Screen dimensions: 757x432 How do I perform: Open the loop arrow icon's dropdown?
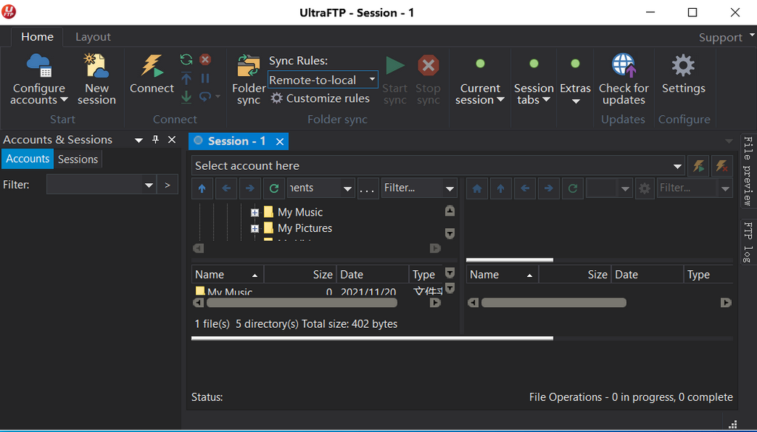click(218, 97)
